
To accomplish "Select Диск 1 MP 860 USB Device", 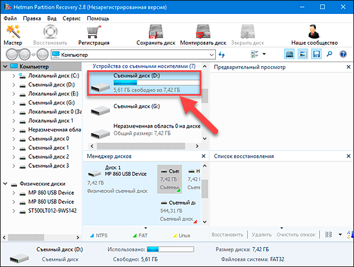I will (117, 179).
